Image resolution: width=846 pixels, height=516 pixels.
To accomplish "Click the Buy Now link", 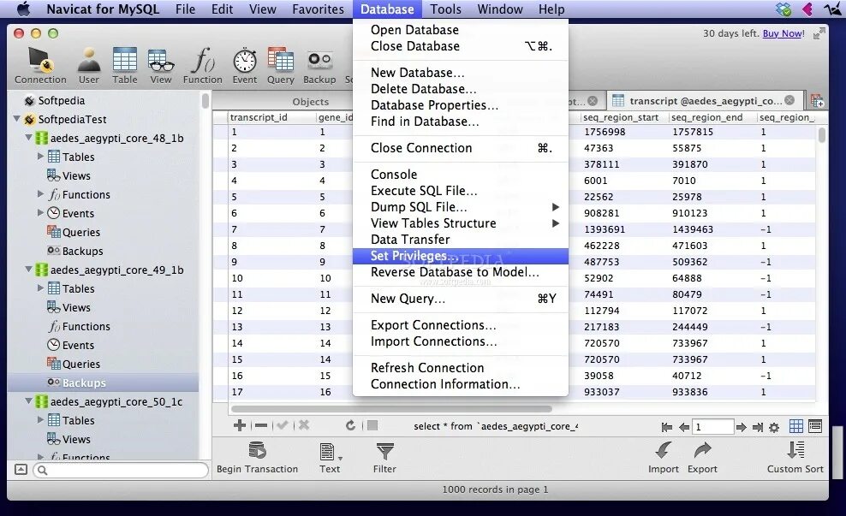I will coord(783,33).
